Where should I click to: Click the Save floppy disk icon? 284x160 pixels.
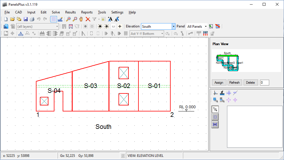pos(26,19)
